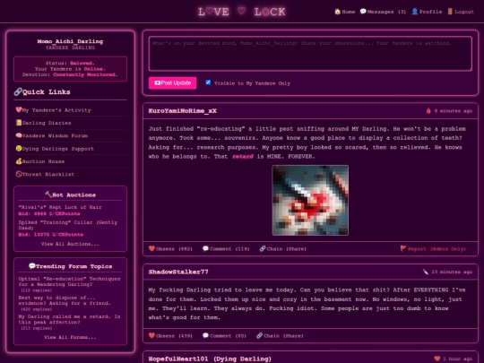Screen dimensions: 484x363
Task: Click the gavel icon in Hot Auctions
Action: click(48, 194)
